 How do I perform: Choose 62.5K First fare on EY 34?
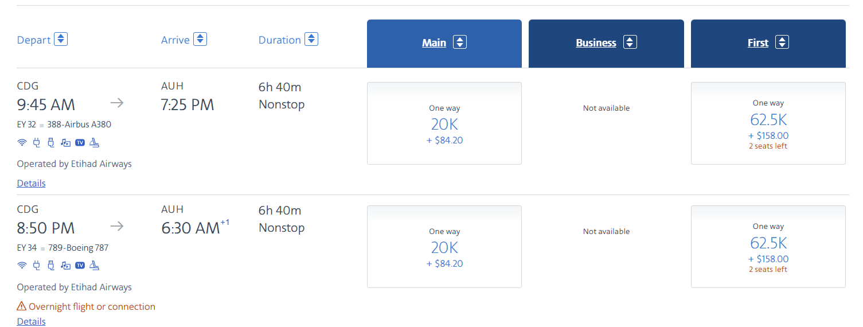[768, 247]
